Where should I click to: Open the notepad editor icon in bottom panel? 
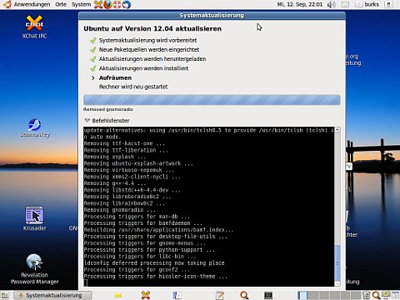pos(220,295)
